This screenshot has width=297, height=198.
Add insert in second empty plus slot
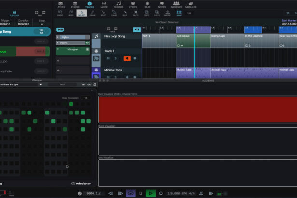(x=58, y=71)
